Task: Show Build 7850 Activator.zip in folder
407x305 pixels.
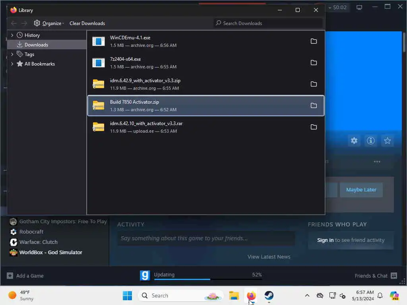Action: (314, 106)
